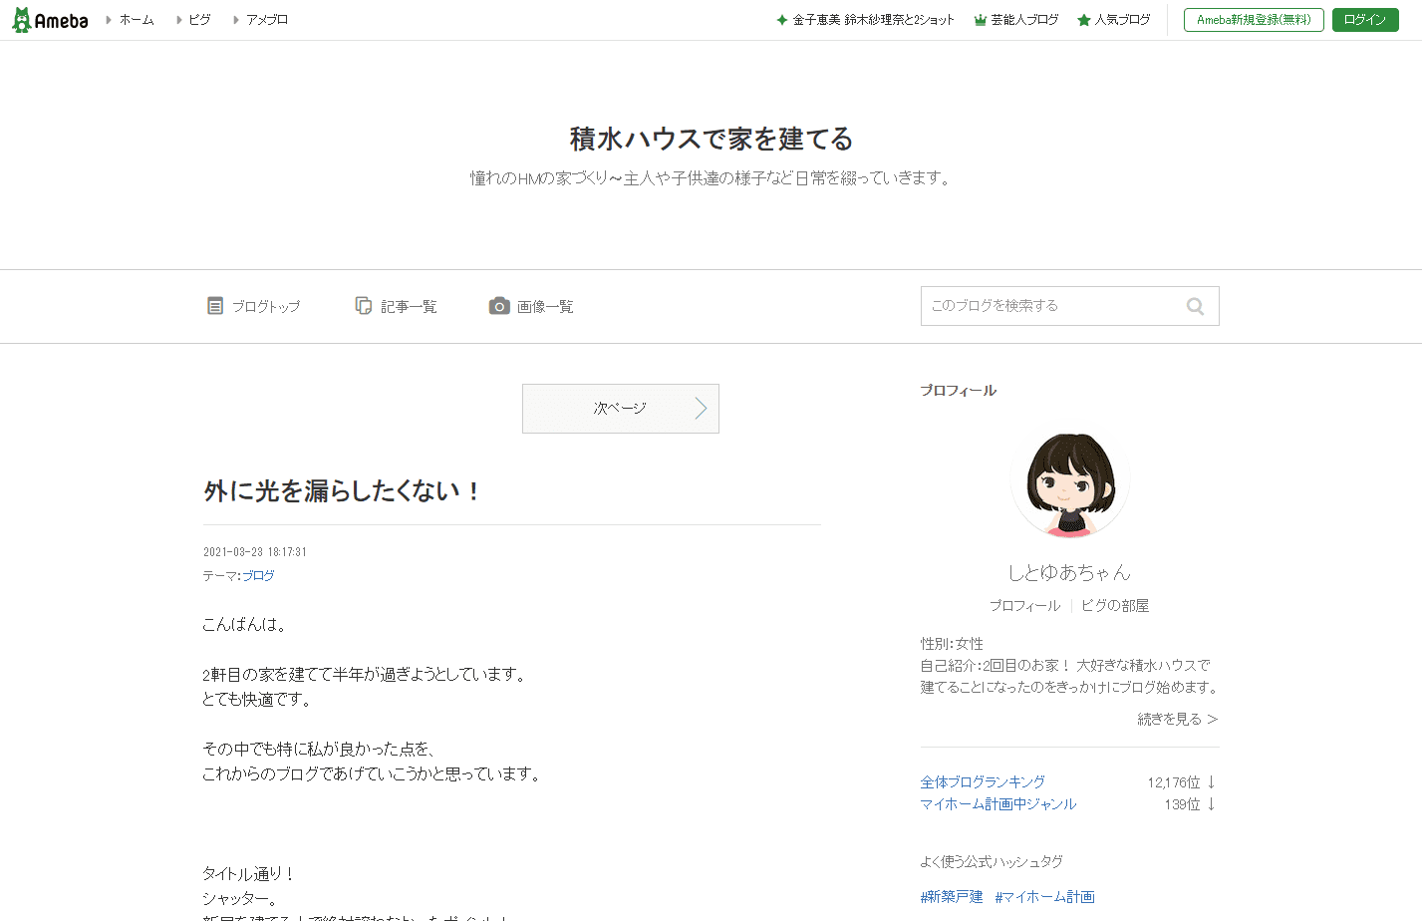Click the タイトル通り！ line
The image size is (1422, 921).
249,874
